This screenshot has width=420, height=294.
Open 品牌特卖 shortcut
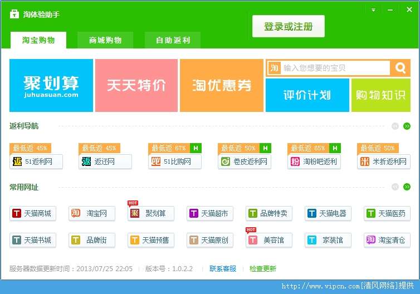click(x=269, y=213)
